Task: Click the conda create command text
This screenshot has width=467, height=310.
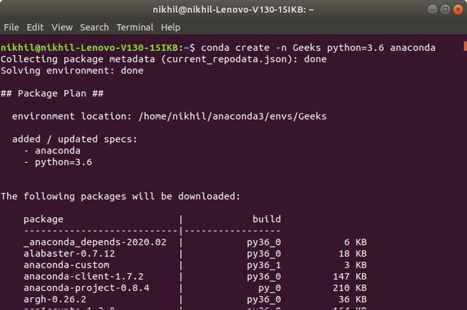Action: [x=318, y=47]
